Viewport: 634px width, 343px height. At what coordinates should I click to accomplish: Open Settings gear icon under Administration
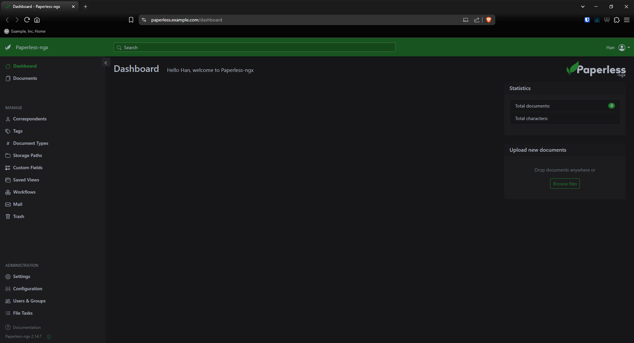8,277
